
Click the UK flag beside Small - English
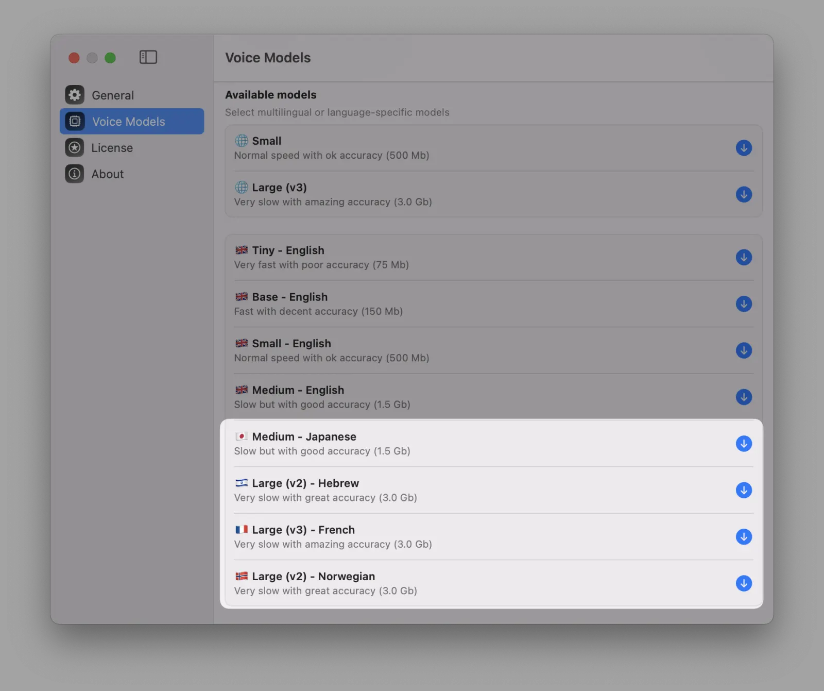point(242,343)
